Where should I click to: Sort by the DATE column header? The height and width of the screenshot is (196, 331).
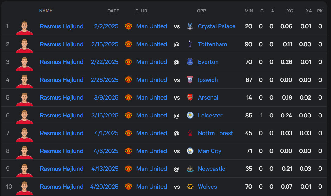point(113,11)
